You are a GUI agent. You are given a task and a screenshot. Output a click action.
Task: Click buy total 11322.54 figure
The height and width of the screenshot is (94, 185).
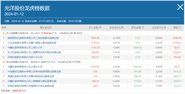pos(46,33)
